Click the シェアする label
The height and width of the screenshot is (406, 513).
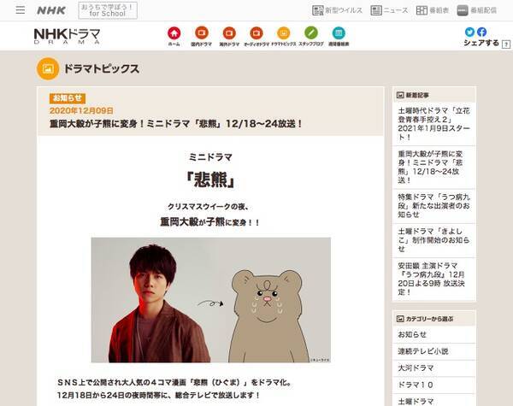pyautogui.click(x=481, y=43)
